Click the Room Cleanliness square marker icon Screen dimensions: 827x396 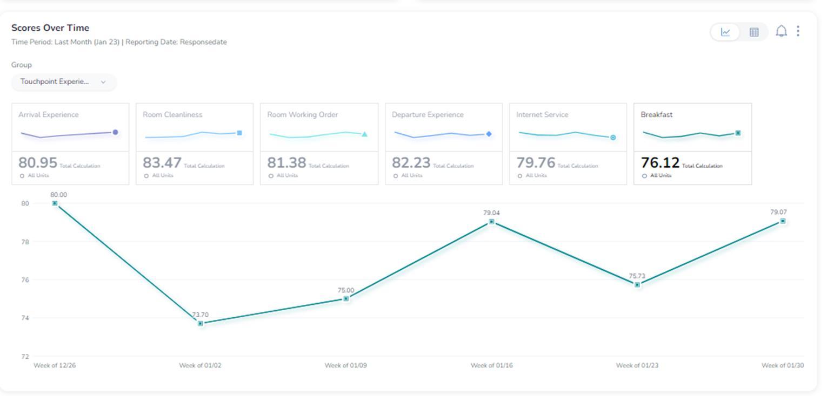[x=239, y=133]
